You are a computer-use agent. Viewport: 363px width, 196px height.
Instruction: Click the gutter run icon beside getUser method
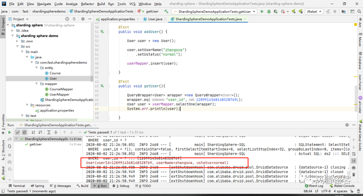coord(102,86)
